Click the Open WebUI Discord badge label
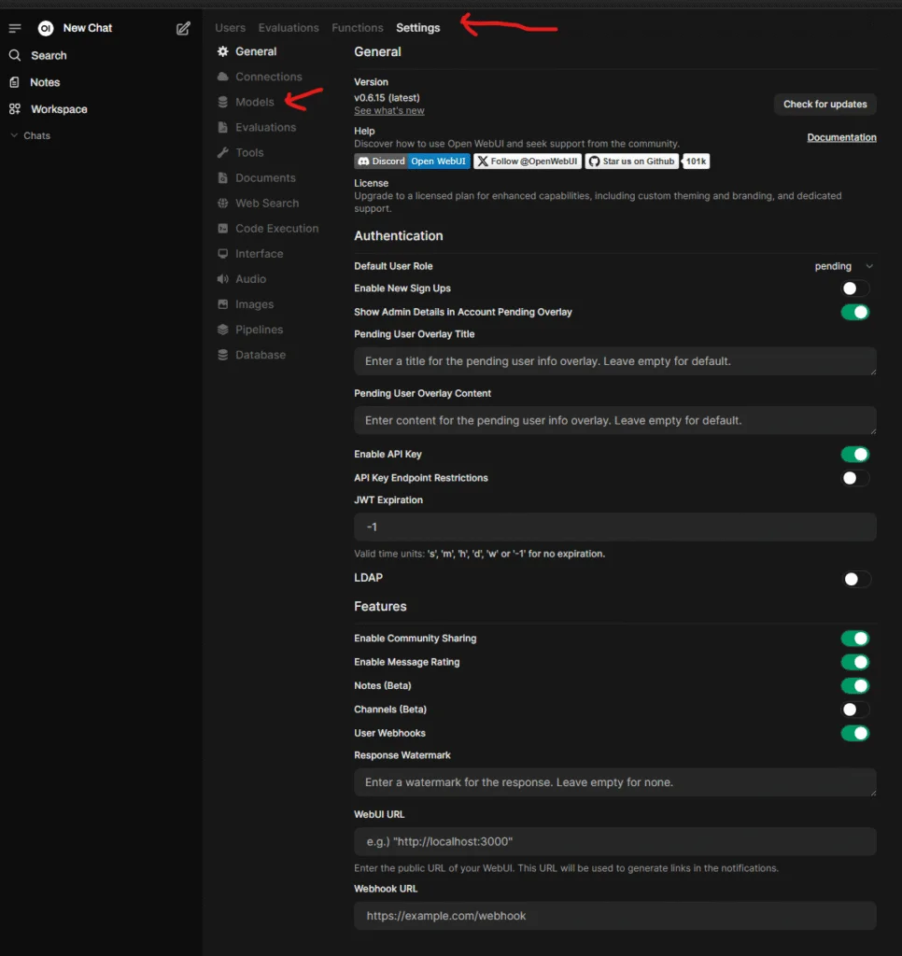Screen dimensions: 902x956 tap(438, 162)
